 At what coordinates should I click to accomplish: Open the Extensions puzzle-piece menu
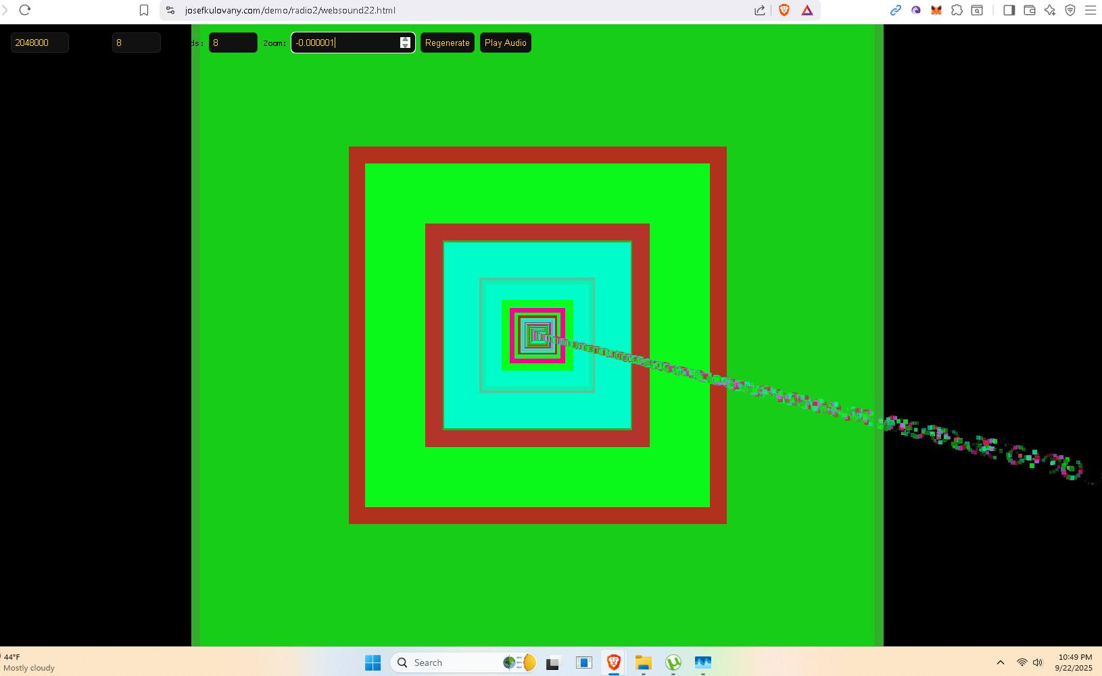(957, 10)
